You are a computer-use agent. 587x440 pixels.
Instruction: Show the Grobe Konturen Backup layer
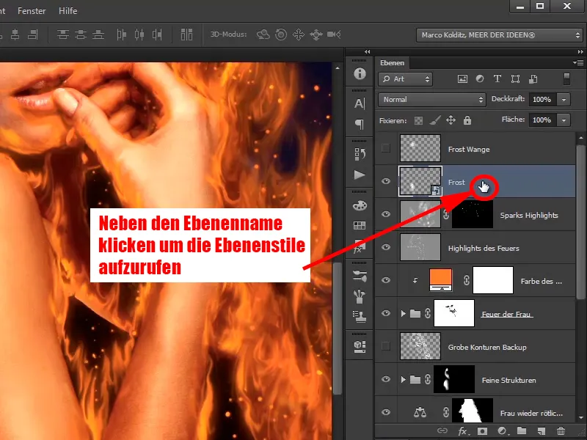(386, 346)
